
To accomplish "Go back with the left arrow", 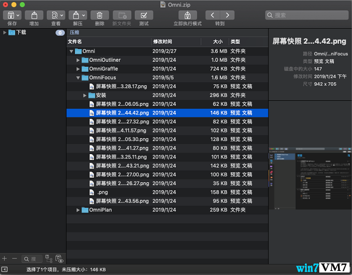I will (213, 15).
